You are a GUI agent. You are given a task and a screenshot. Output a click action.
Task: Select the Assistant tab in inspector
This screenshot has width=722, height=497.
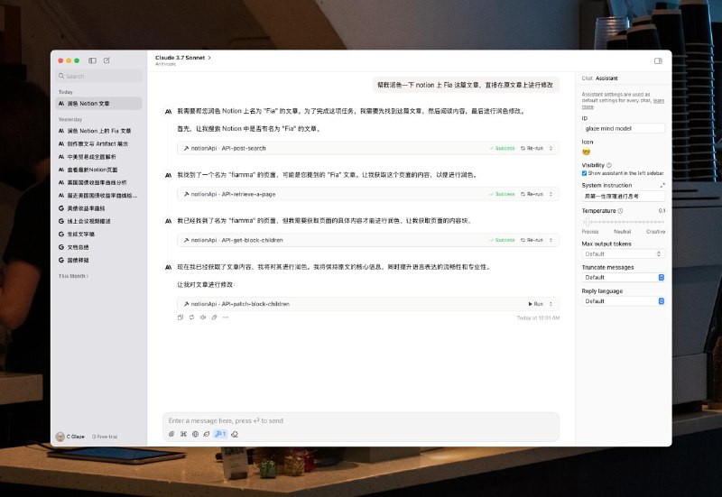pos(607,78)
